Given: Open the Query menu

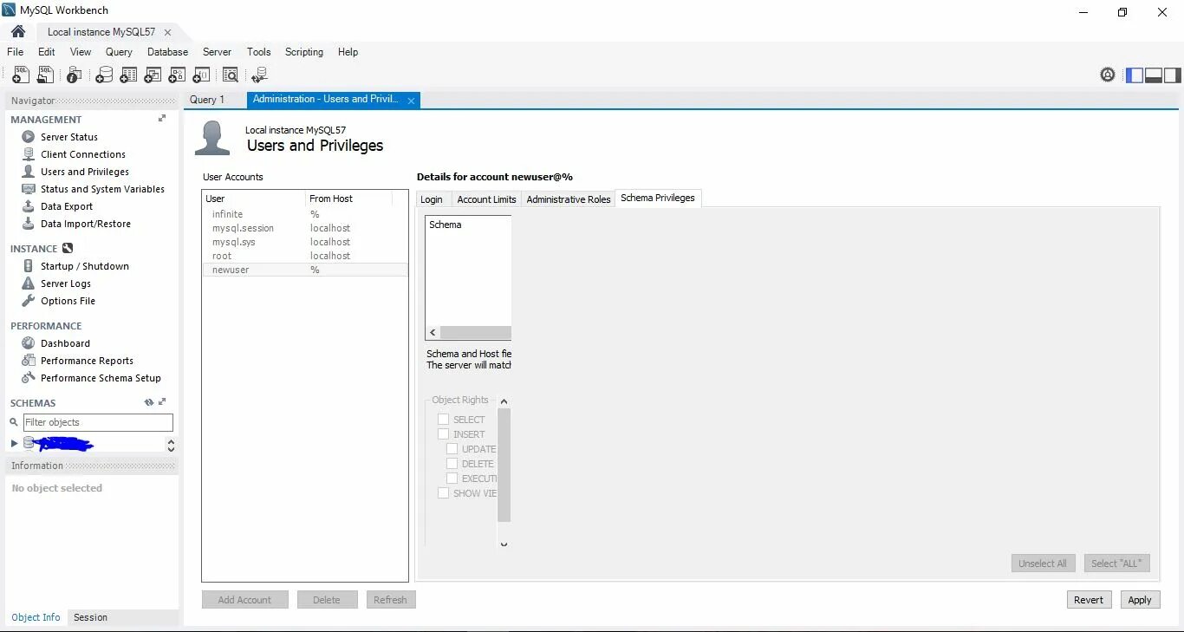Looking at the screenshot, I should (119, 52).
